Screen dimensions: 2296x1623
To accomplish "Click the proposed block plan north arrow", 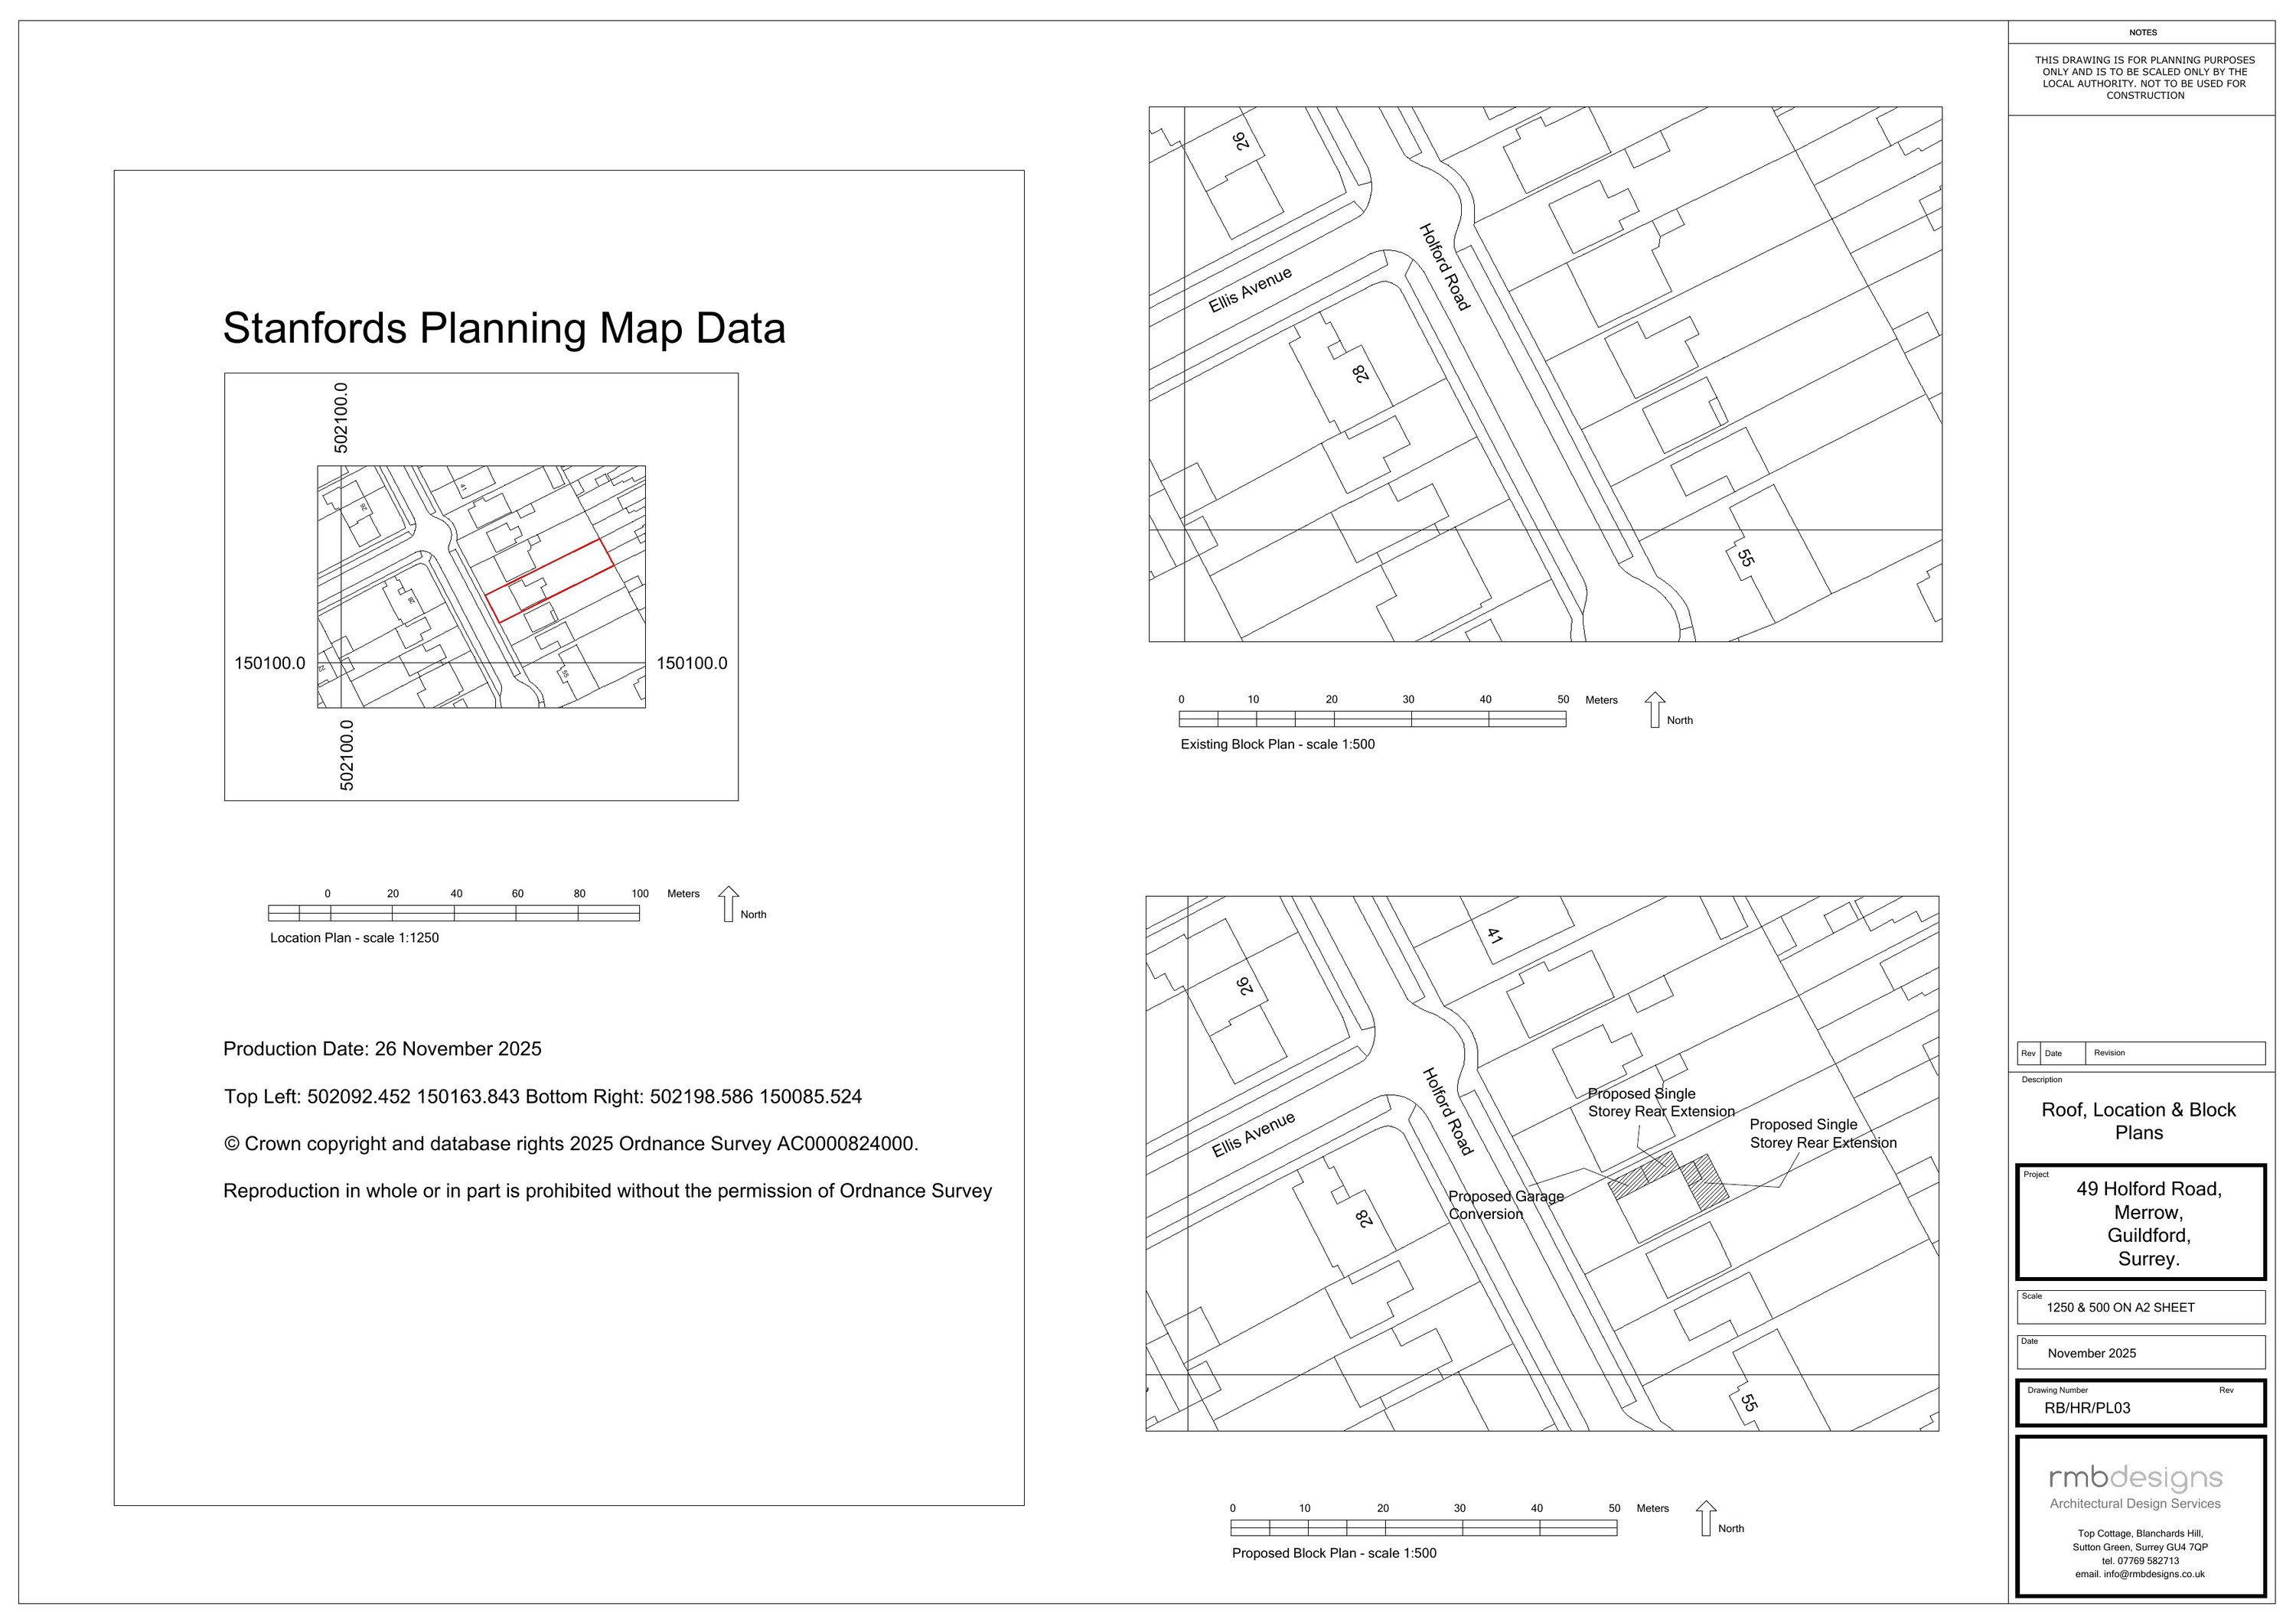I will pyautogui.click(x=1706, y=1518).
